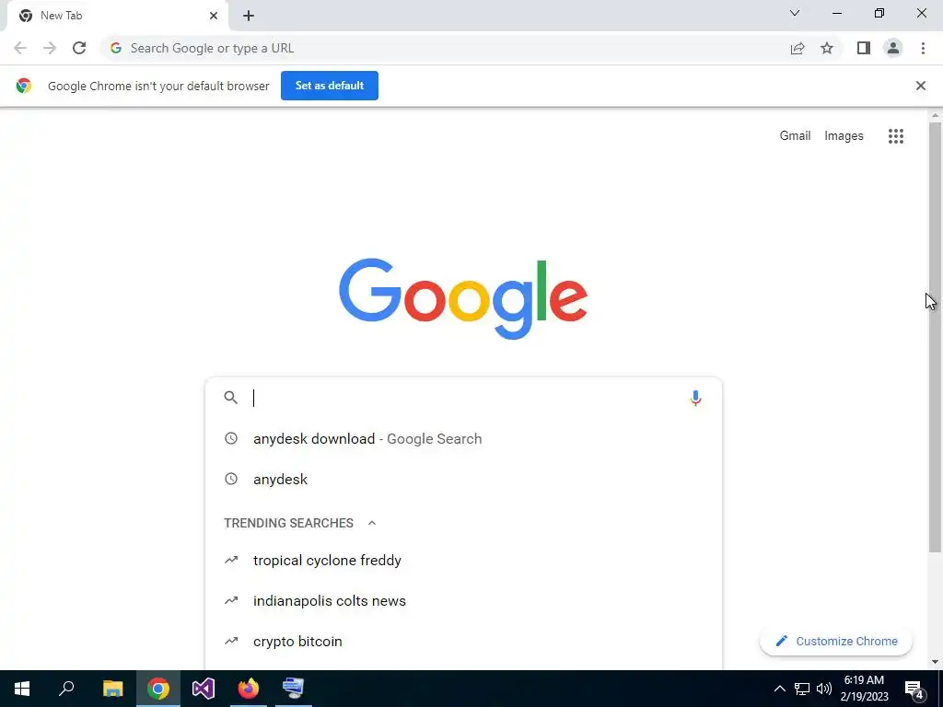Screen dimensions: 943x707
Task: Collapse the Trending Searches section
Action: click(x=372, y=523)
